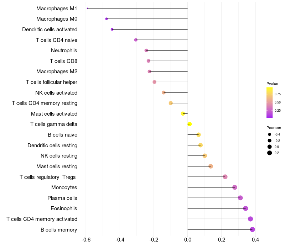Click the -0.4 Pearson legend circle

270,134
